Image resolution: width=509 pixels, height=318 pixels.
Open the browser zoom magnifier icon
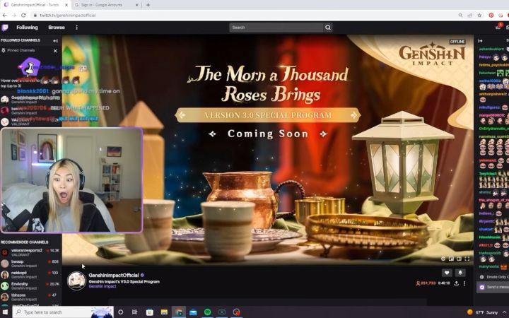(460, 16)
